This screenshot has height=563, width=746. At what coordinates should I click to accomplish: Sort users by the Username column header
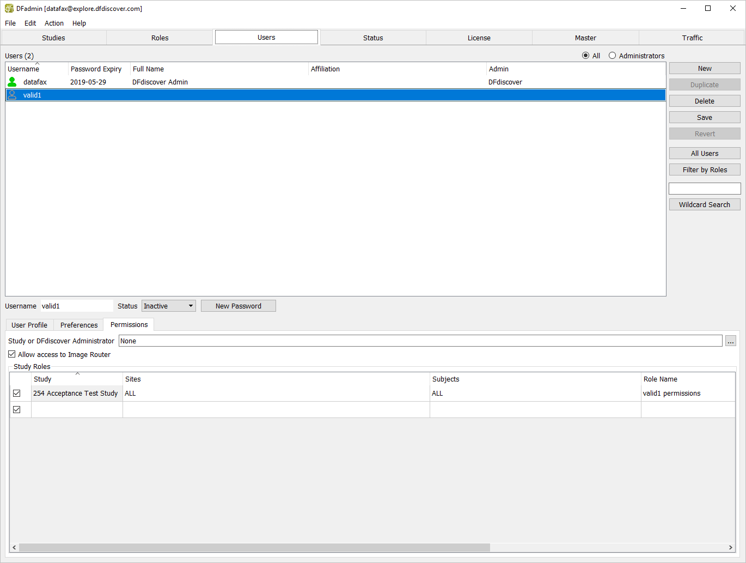(36, 69)
